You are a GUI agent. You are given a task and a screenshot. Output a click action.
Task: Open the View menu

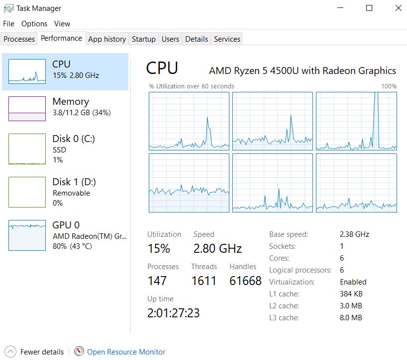point(62,23)
